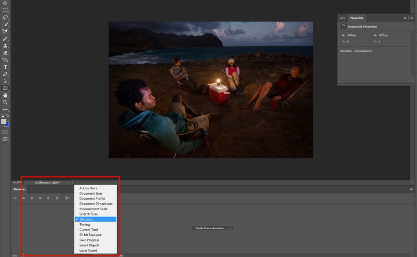The width and height of the screenshot is (417, 257).
Task: Switch foreground and background colors
Action: pyautogui.click(x=7, y=116)
